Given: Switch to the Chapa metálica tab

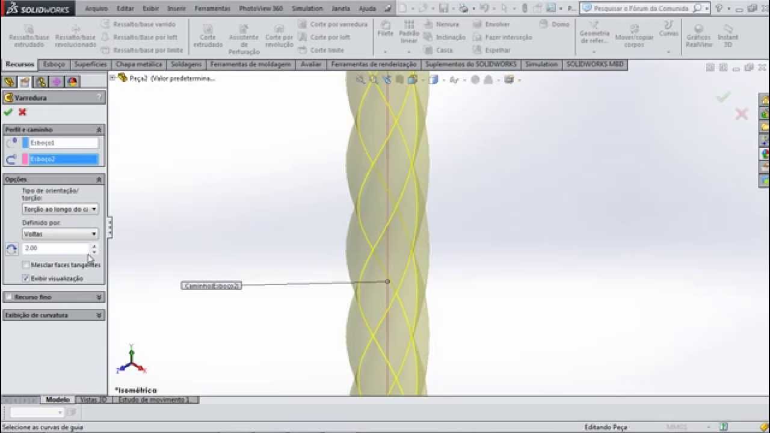Looking at the screenshot, I should [x=139, y=64].
